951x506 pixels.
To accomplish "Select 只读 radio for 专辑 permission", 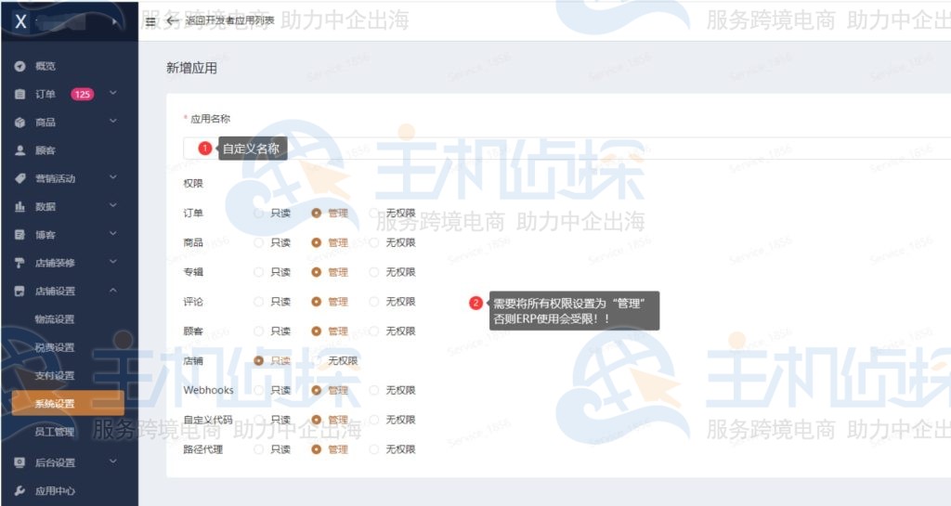I will click(x=258, y=272).
